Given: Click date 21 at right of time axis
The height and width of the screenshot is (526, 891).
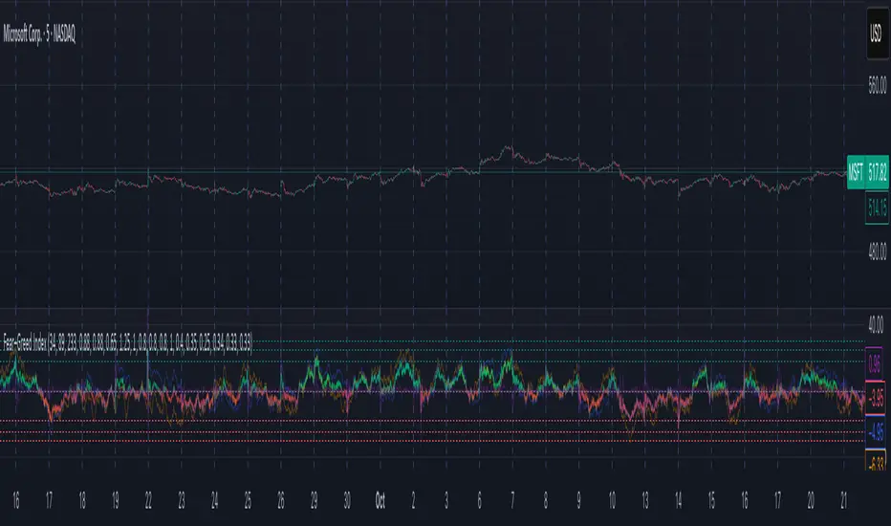Looking at the screenshot, I should tap(843, 498).
